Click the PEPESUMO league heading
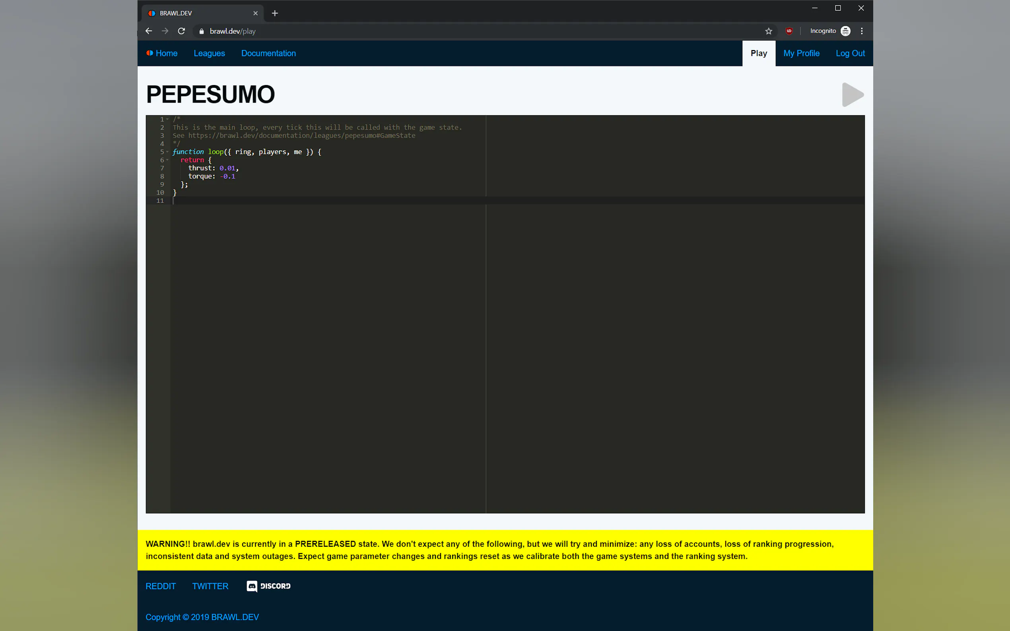 tap(210, 94)
